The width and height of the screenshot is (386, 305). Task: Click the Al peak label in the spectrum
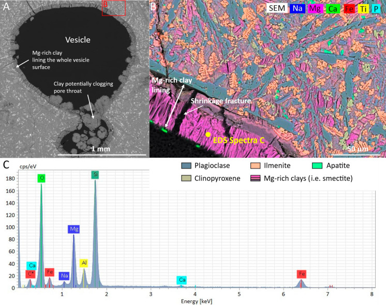(84, 263)
